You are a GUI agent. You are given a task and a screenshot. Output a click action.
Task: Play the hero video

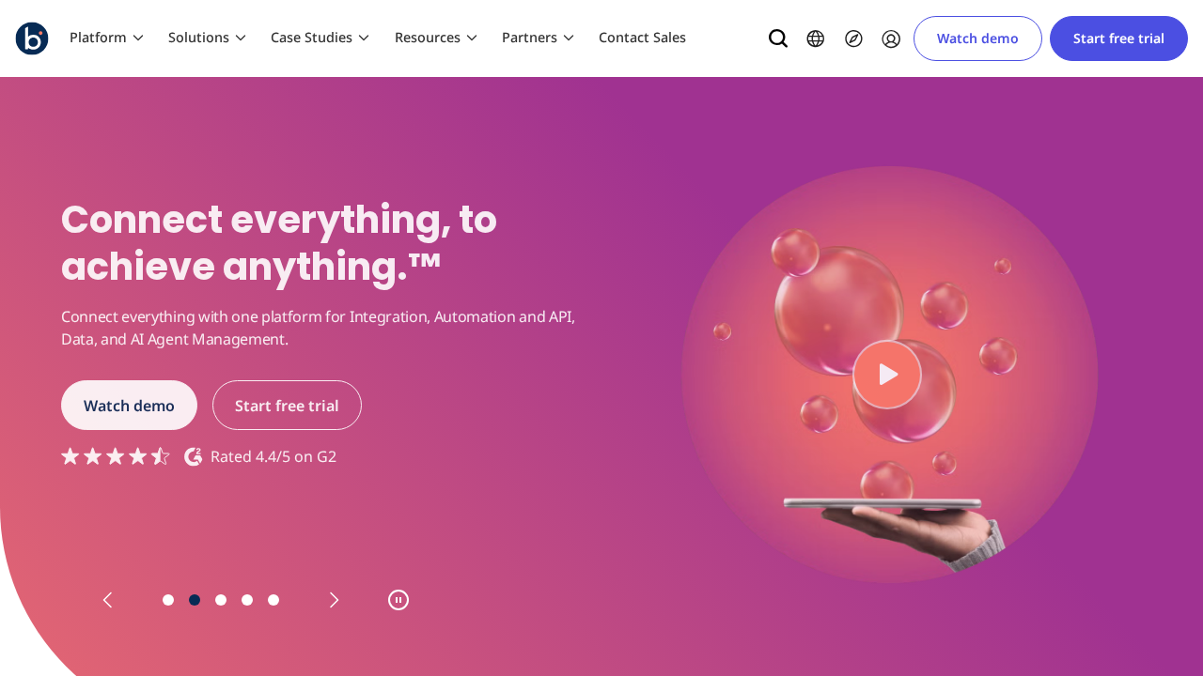click(887, 375)
